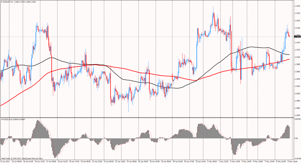Click price axis label 1.2945
301x163 pixels.
coord(297,115)
